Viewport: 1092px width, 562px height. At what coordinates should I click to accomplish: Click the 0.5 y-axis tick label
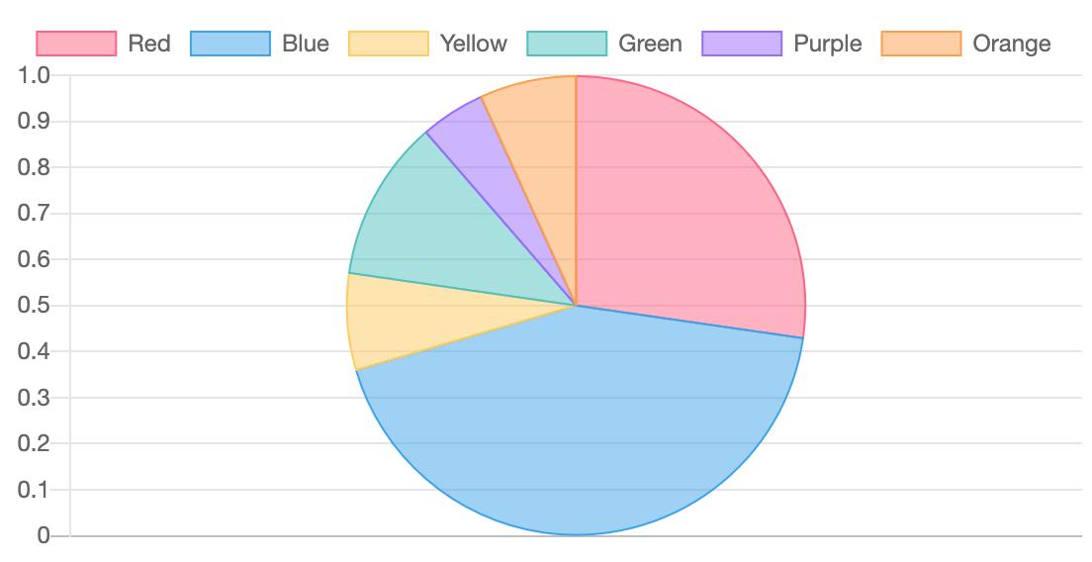click(35, 306)
